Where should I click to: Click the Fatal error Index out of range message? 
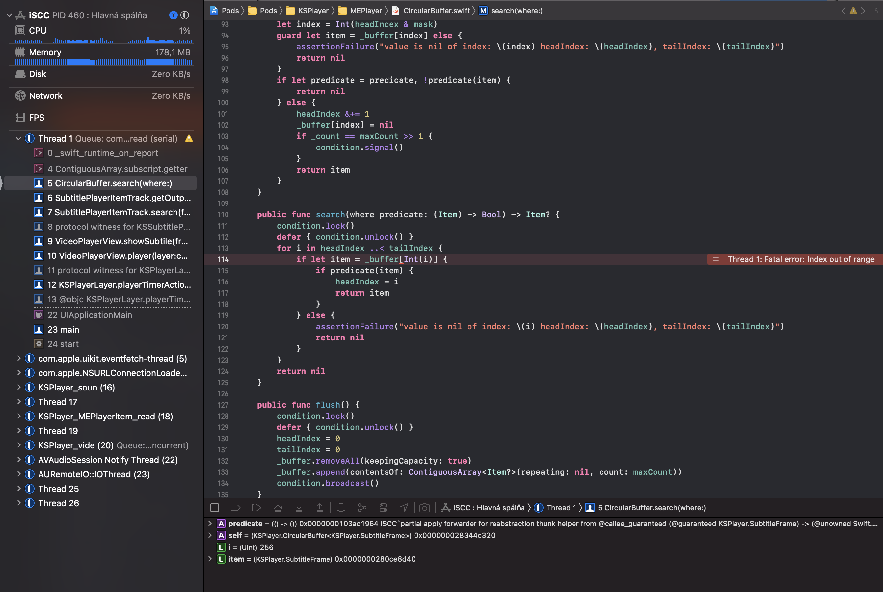pos(800,259)
